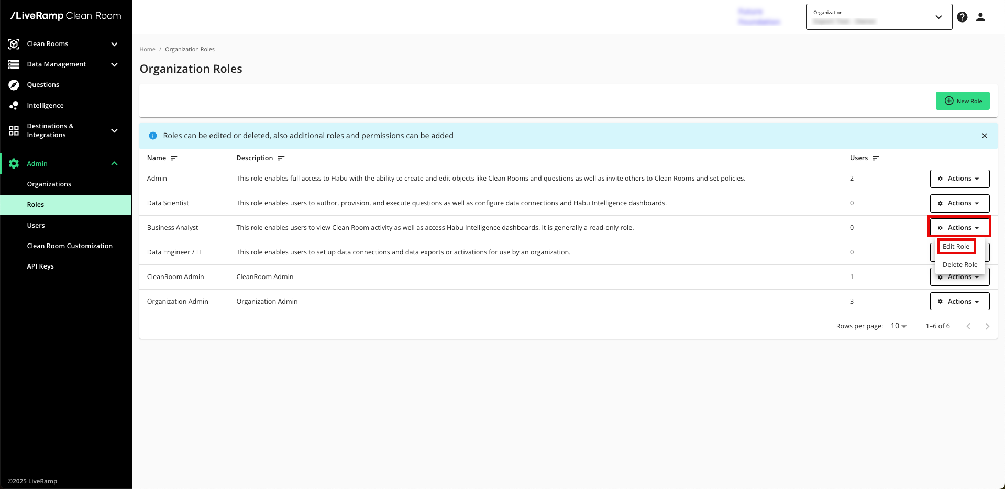Click the Description column header

255,158
